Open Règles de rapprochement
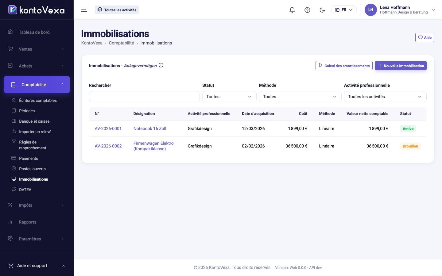The image size is (442, 276). click(x=32, y=145)
